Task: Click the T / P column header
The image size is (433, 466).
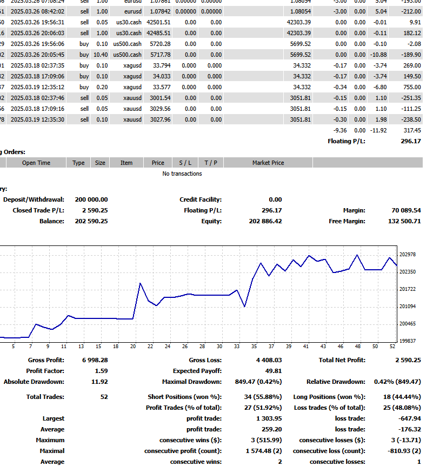Action: tap(210, 163)
